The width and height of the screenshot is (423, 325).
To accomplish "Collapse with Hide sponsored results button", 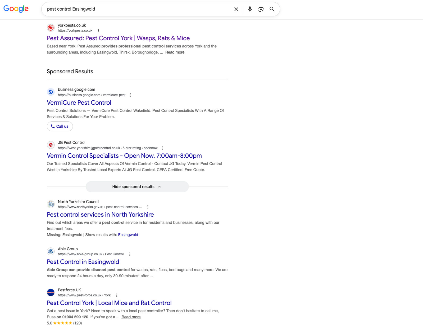I will click(x=137, y=187).
